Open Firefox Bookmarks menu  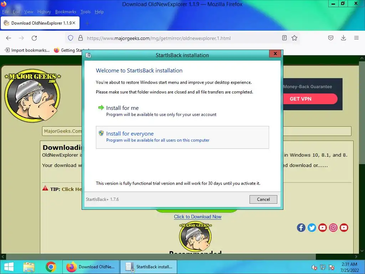point(66,12)
